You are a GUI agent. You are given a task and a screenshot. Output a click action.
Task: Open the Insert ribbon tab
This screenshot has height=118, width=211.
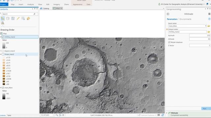21,4
